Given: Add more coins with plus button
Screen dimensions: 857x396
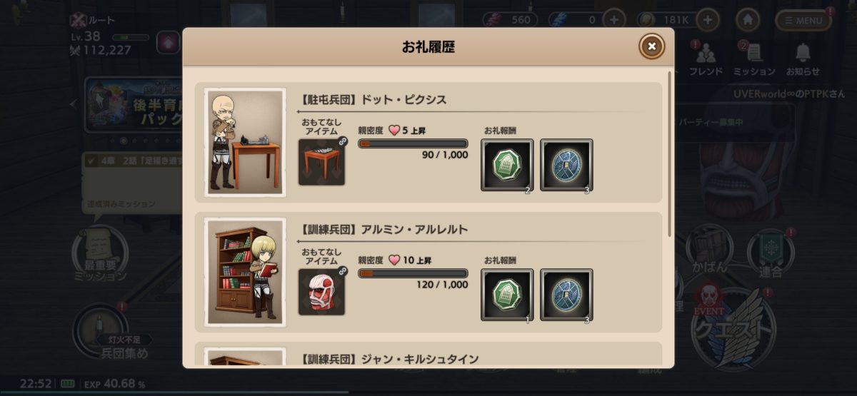Looking at the screenshot, I should click(x=707, y=20).
